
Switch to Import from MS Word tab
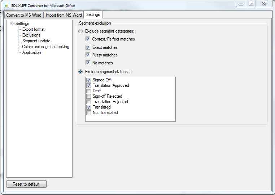click(x=64, y=15)
